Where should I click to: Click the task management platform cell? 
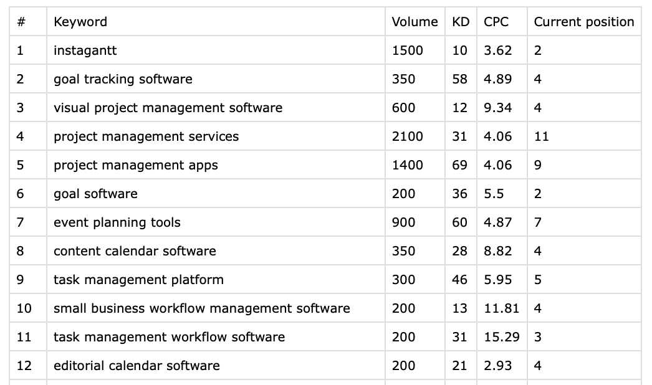(138, 280)
